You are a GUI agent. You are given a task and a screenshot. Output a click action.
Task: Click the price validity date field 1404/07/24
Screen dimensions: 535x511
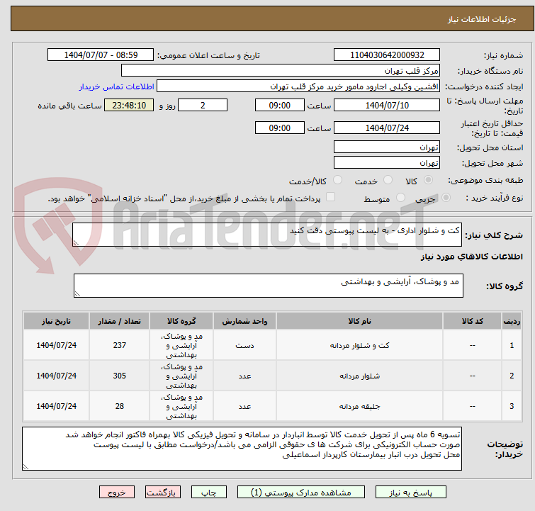point(386,128)
